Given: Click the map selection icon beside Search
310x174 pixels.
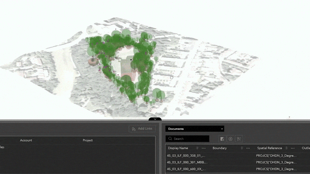Looking at the screenshot, I should coord(222,139).
